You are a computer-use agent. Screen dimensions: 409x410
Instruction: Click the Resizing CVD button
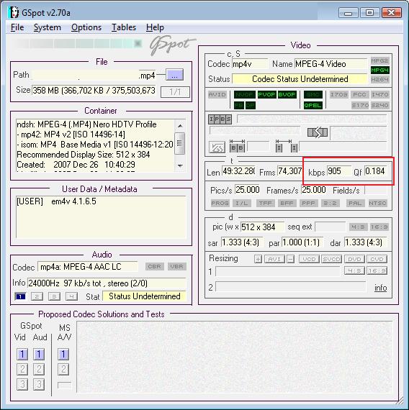pyautogui.click(x=377, y=259)
